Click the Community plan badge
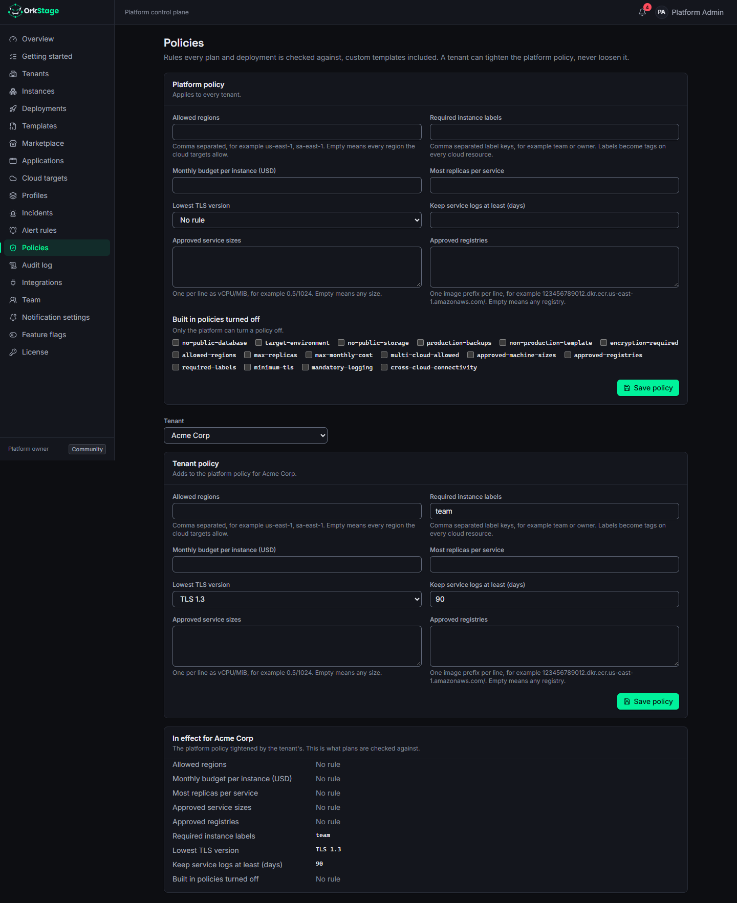 [x=88, y=449]
